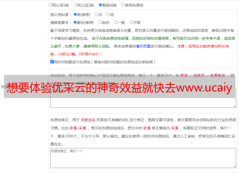Viewport: 239px width, 173px height.
Task: Open the 演示页面 link
Action: (143, 46)
